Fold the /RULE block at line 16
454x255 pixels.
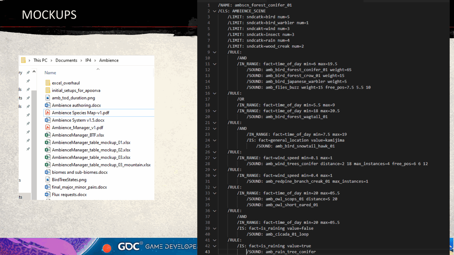[215, 93]
